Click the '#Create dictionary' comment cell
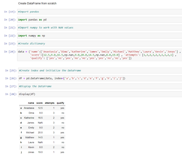182x157 pixels. coord(100,44)
